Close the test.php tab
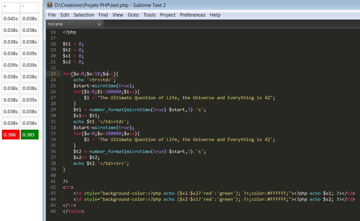 click(99, 24)
